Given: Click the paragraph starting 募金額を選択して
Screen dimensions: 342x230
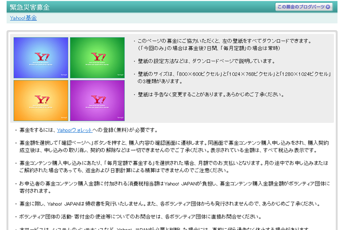Looking at the screenshot, I should coord(174,147).
